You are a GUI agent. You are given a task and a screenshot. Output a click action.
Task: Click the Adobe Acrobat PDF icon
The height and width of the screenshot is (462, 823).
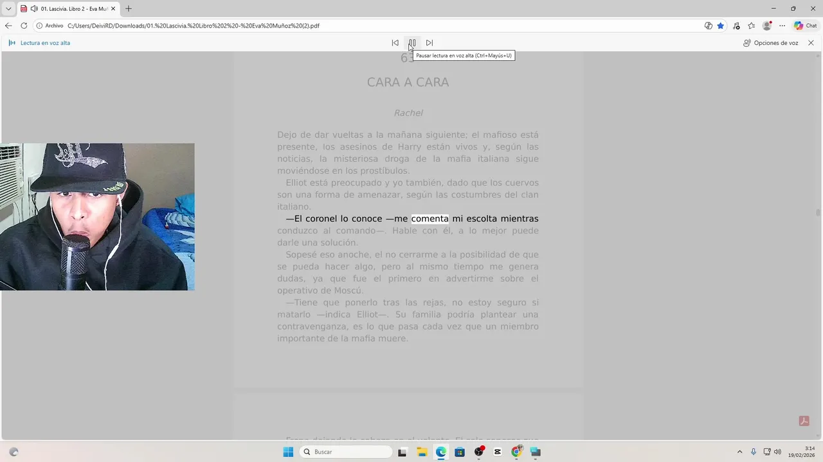pos(804,421)
